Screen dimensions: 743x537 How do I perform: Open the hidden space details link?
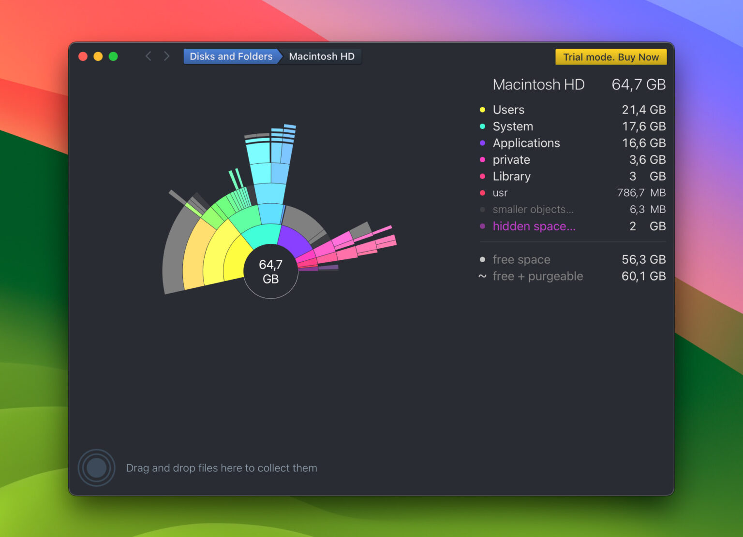pyautogui.click(x=534, y=226)
